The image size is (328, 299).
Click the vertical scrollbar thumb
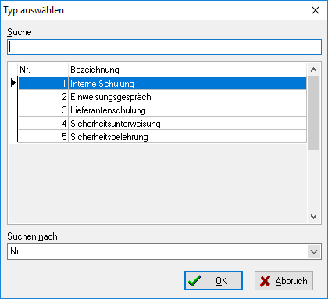point(313,113)
